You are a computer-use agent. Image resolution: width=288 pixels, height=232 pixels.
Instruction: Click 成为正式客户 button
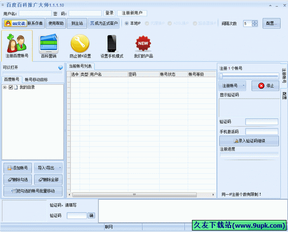104,23
